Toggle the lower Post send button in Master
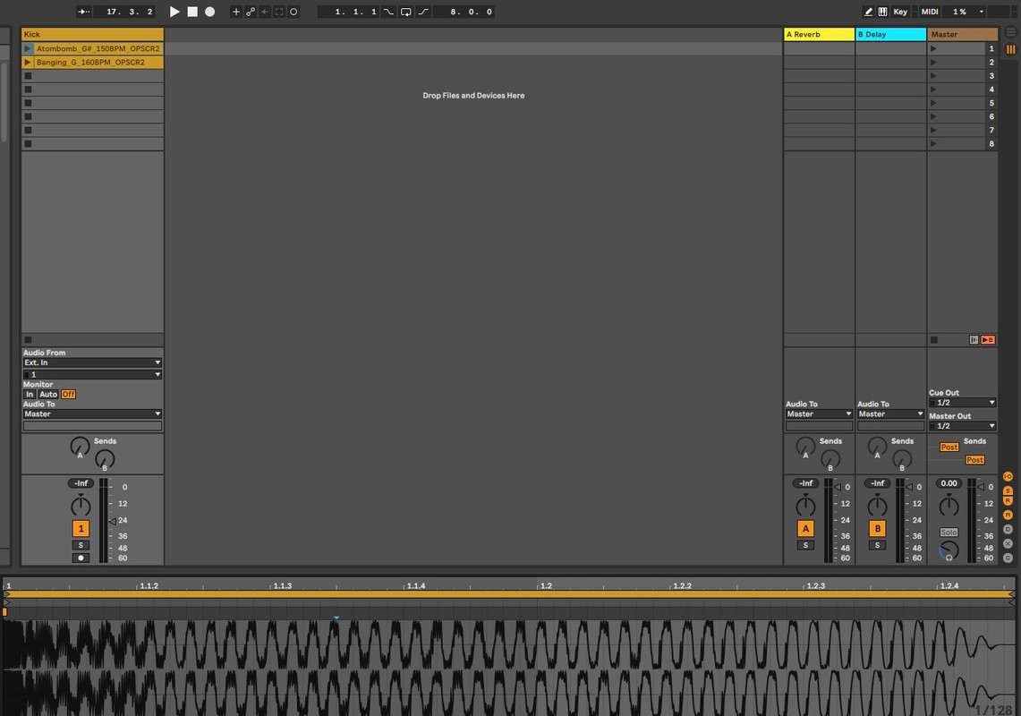Screen dimensions: 1021x716 click(x=974, y=460)
